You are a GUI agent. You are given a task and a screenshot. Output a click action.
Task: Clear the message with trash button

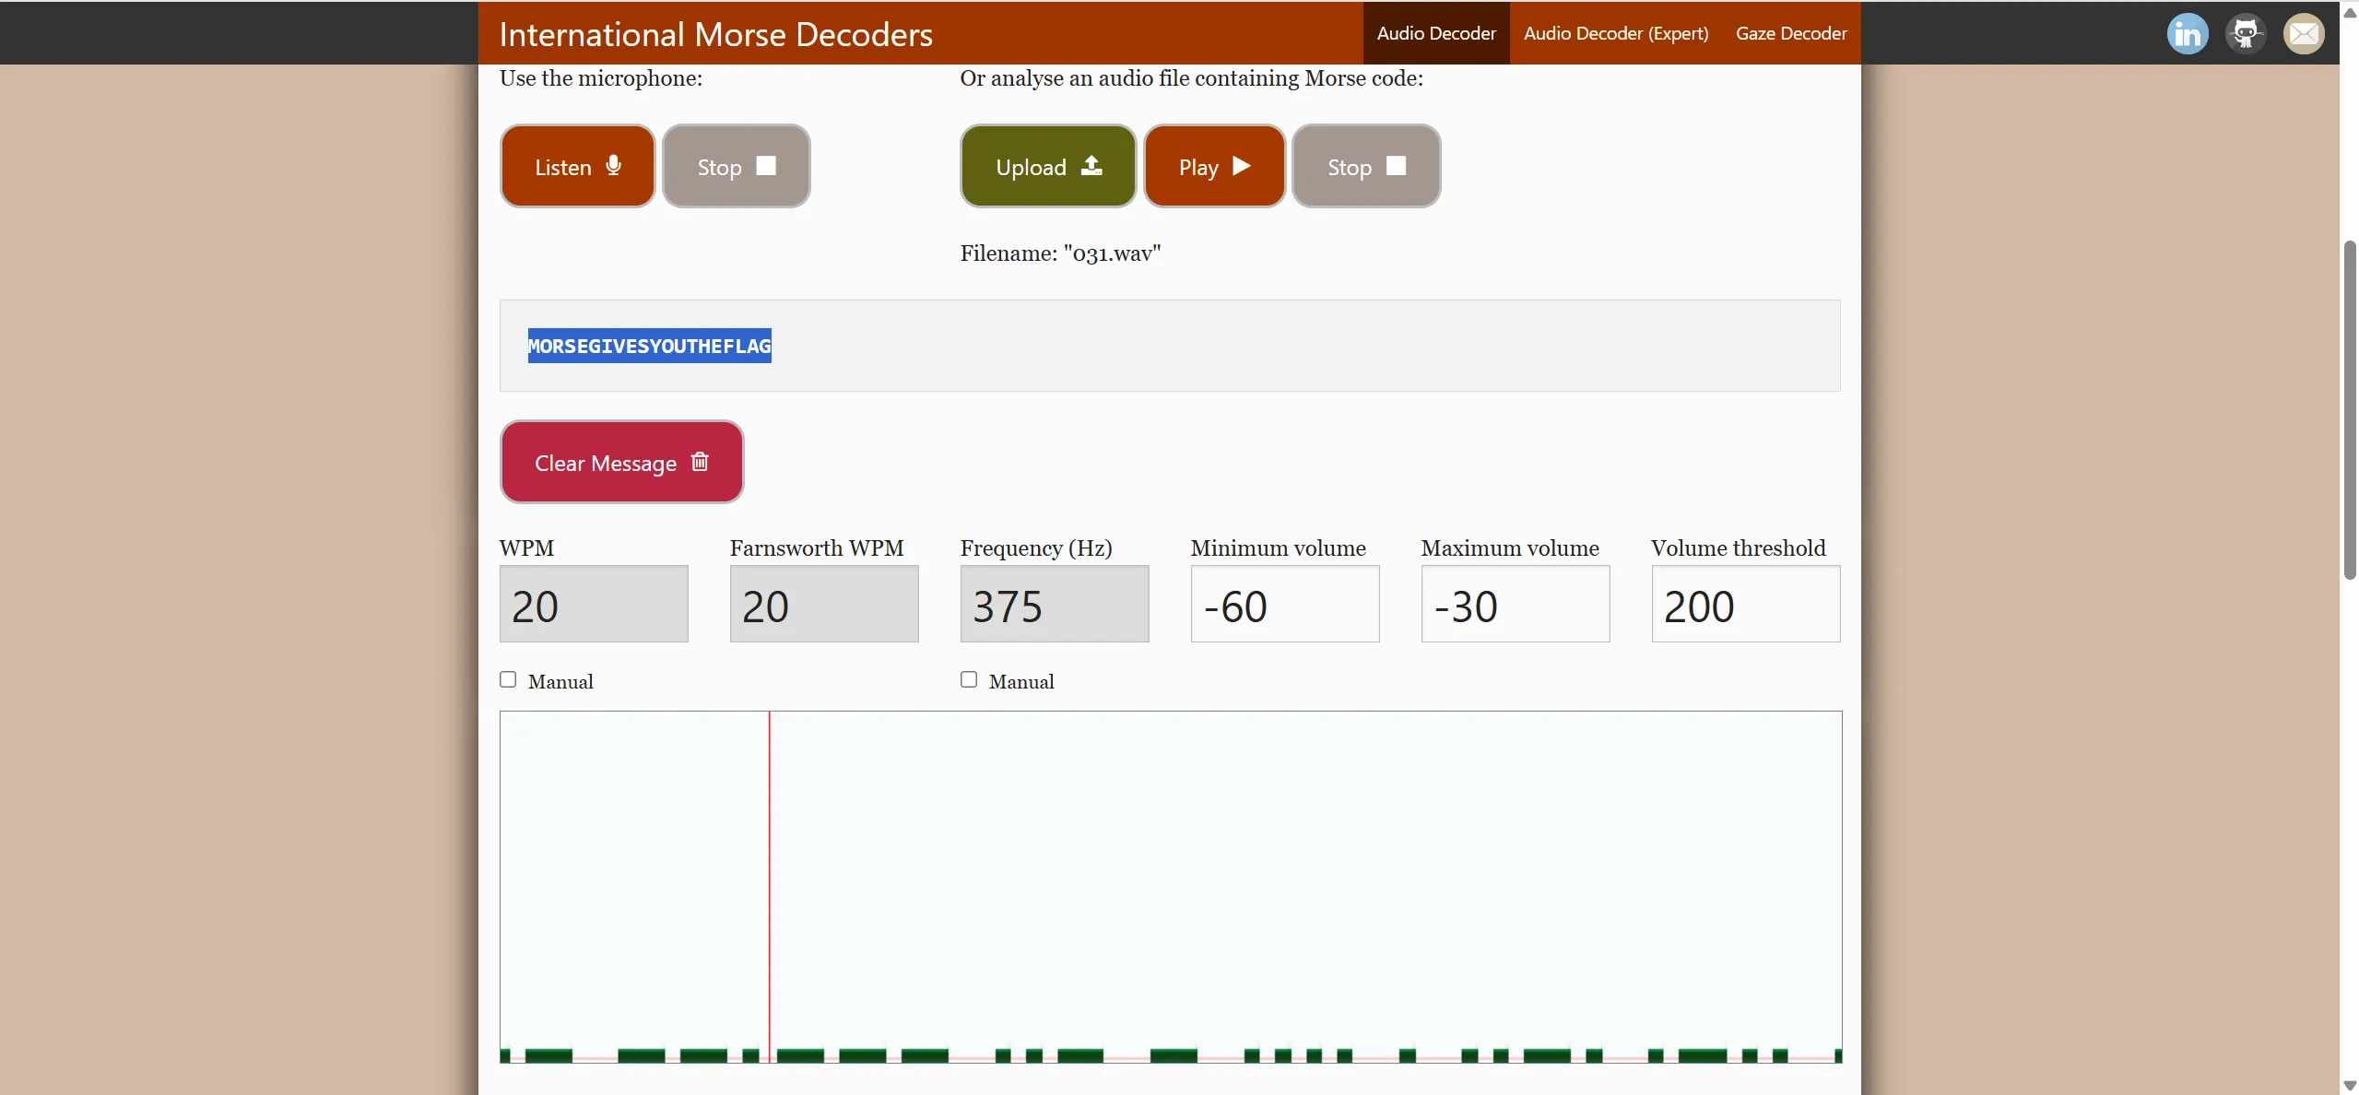pyautogui.click(x=621, y=463)
